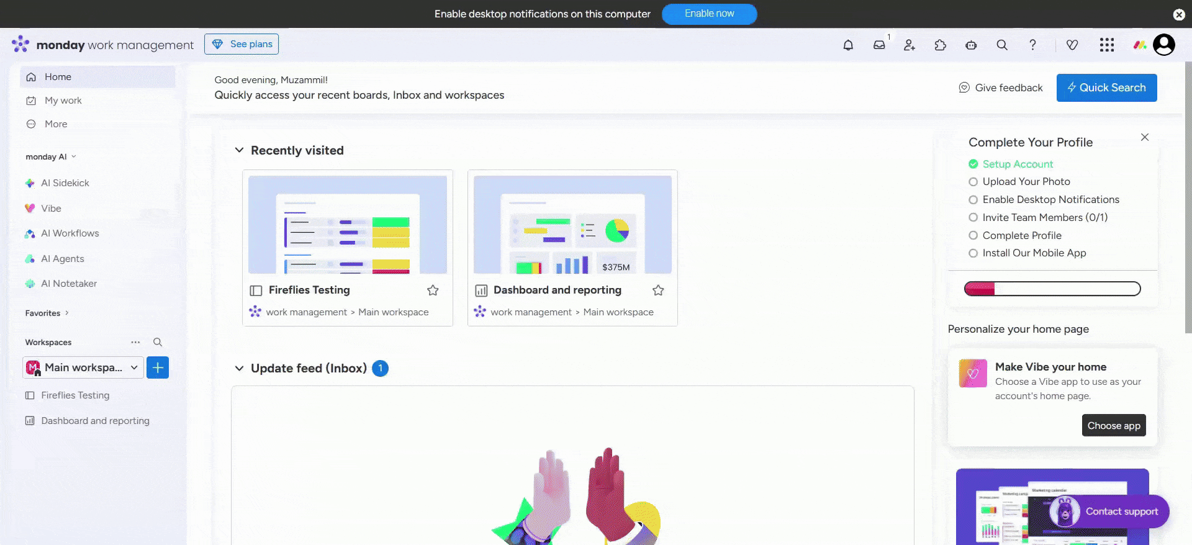Open the Main workspace dropdown
Image resolution: width=1192 pixels, height=545 pixels.
[x=83, y=367]
